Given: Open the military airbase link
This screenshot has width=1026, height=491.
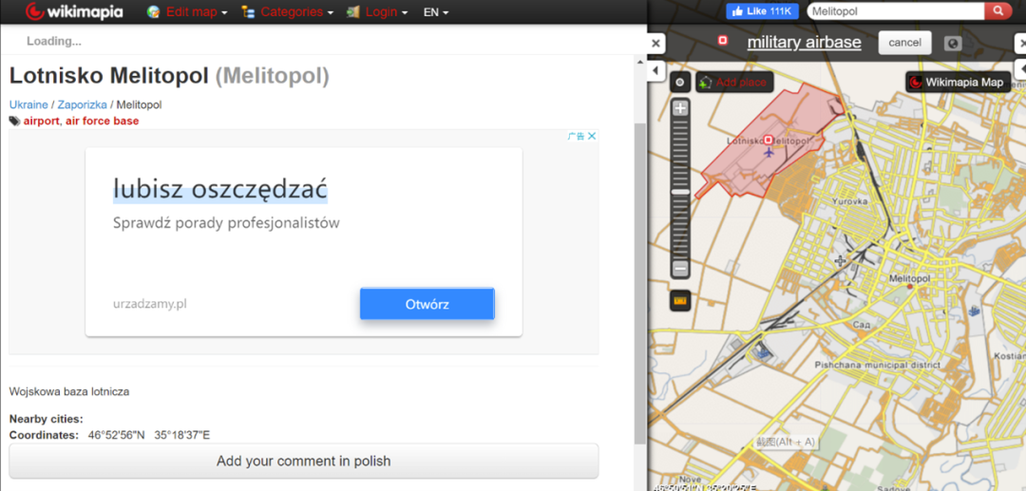Looking at the screenshot, I should pos(805,43).
